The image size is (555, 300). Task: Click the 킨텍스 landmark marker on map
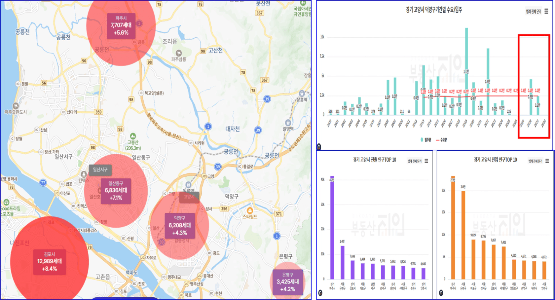tap(84, 174)
